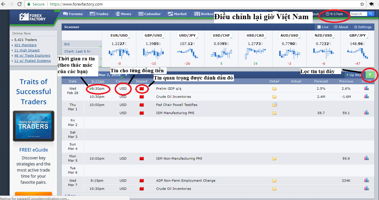Screen dimensions: 379x200
Task: Open detail icon for Fed Chair Powell Testifies
Action: [x=274, y=105]
